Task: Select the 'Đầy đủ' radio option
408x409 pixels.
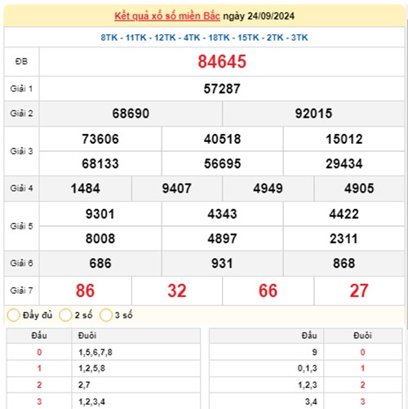Action: click(13, 315)
